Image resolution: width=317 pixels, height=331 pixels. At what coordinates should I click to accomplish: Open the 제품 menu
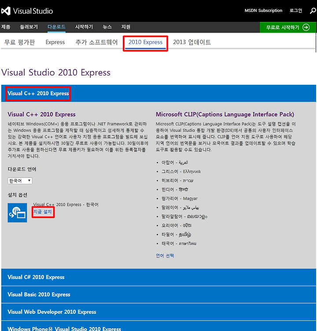click(x=6, y=27)
